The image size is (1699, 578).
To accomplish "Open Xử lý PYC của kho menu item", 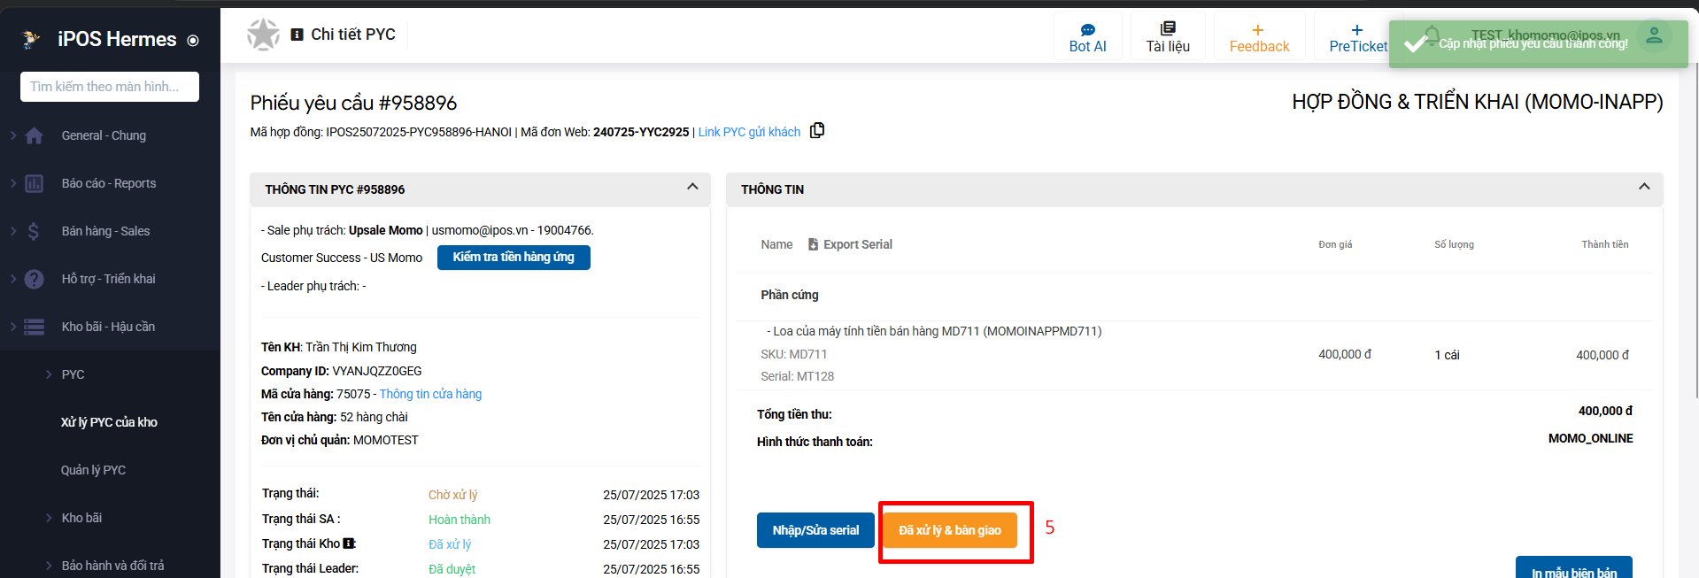I will point(109,422).
